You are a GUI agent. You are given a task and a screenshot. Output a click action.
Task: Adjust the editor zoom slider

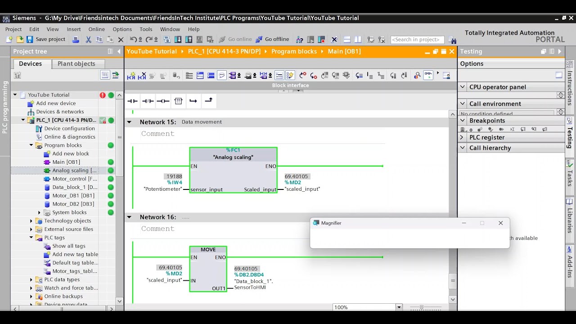pos(422,307)
